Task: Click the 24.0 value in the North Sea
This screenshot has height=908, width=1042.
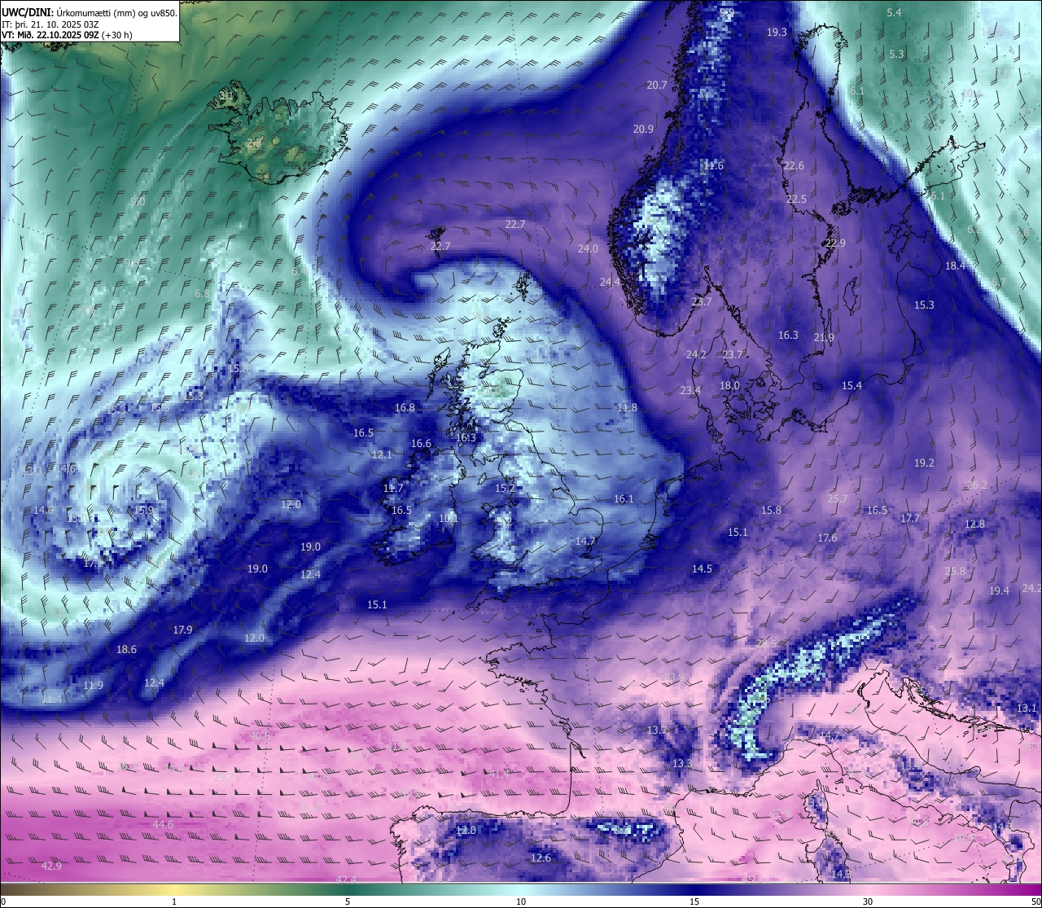Action: pos(588,248)
